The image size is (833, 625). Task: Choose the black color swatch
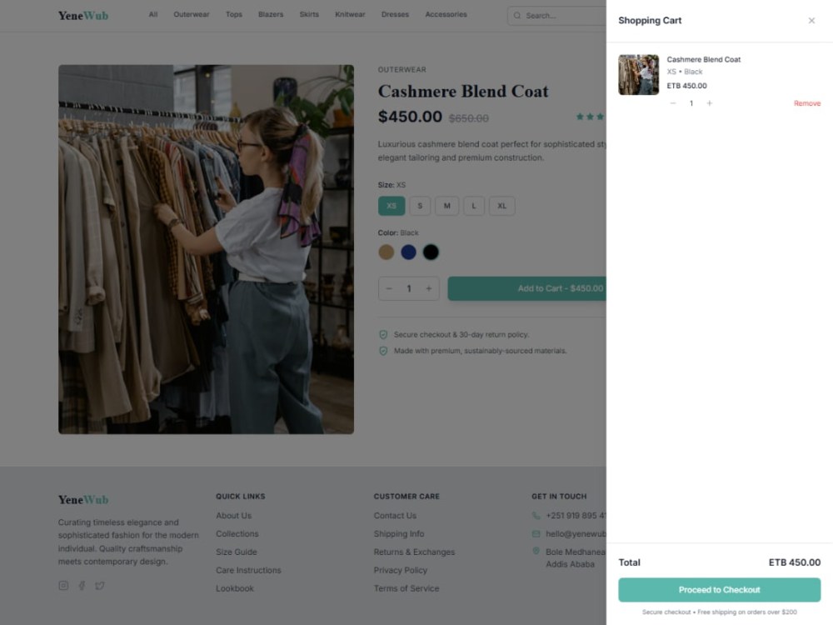coord(431,252)
